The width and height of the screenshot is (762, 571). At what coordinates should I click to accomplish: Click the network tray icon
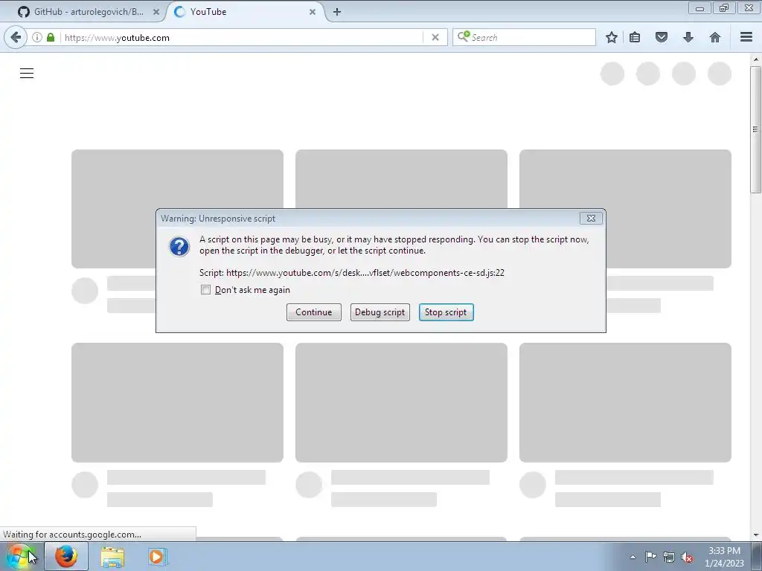(x=669, y=557)
